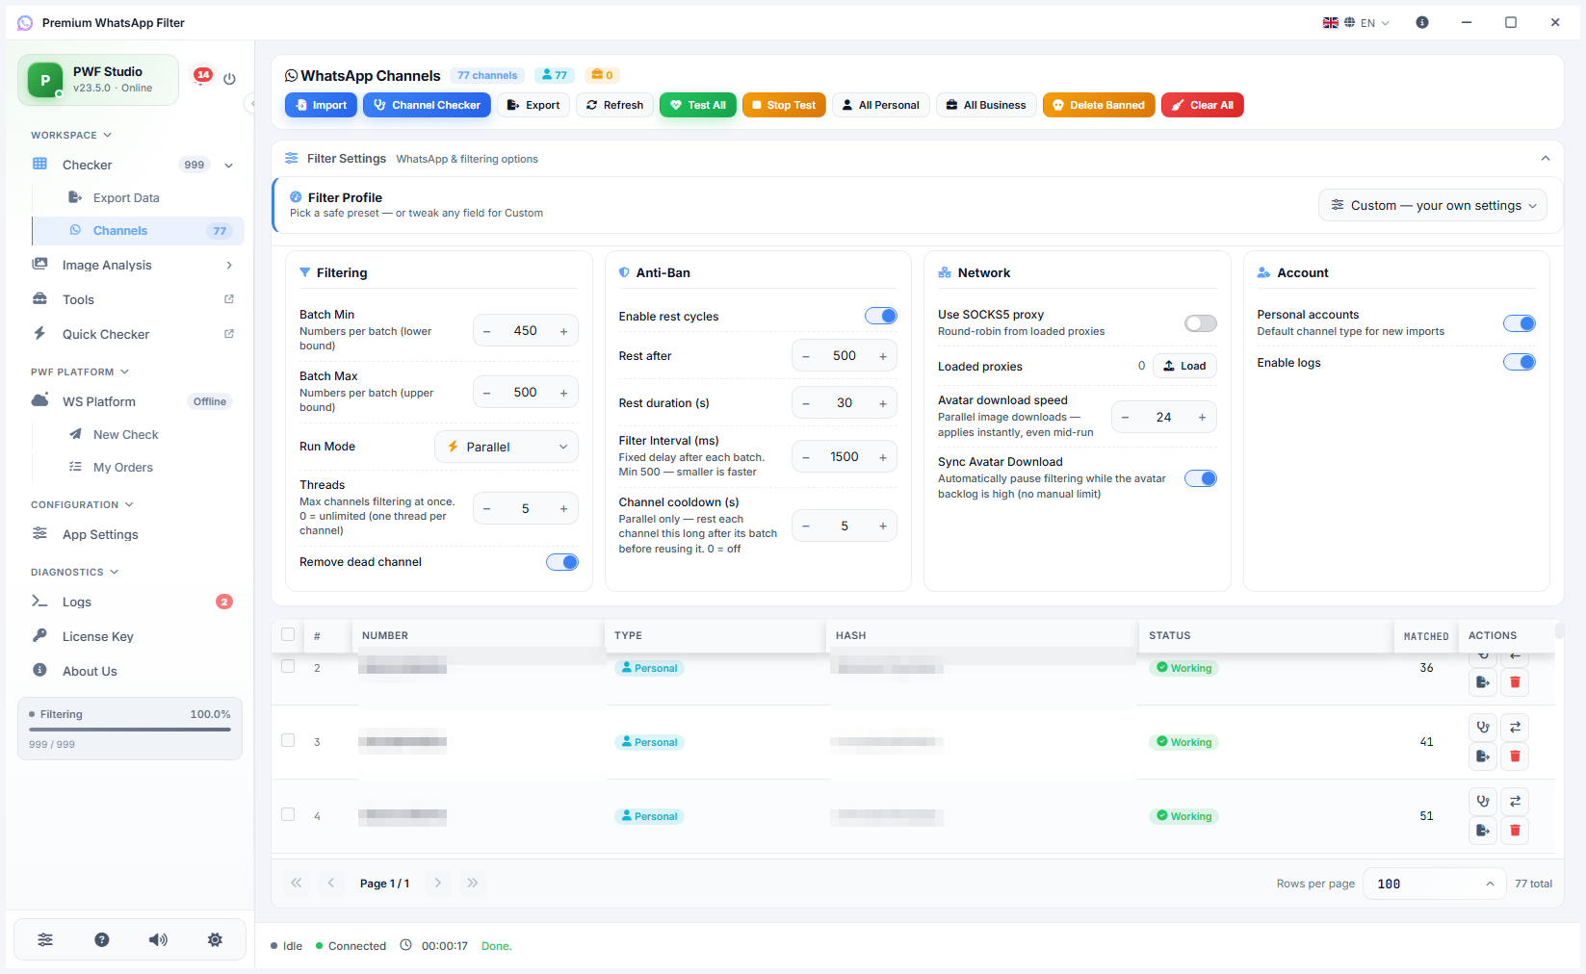Collapse the WORKSPACE section
Viewport: 1586px width, 974px height.
point(71,135)
